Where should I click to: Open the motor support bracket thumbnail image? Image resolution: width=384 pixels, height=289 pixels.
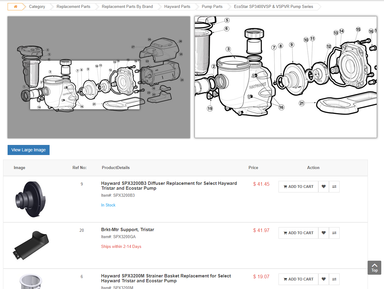click(31, 245)
